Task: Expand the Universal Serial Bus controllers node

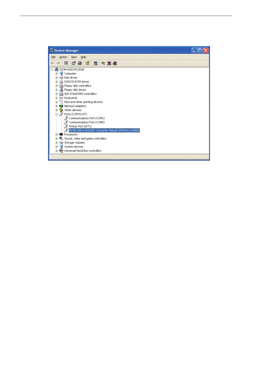Action: click(x=57, y=151)
